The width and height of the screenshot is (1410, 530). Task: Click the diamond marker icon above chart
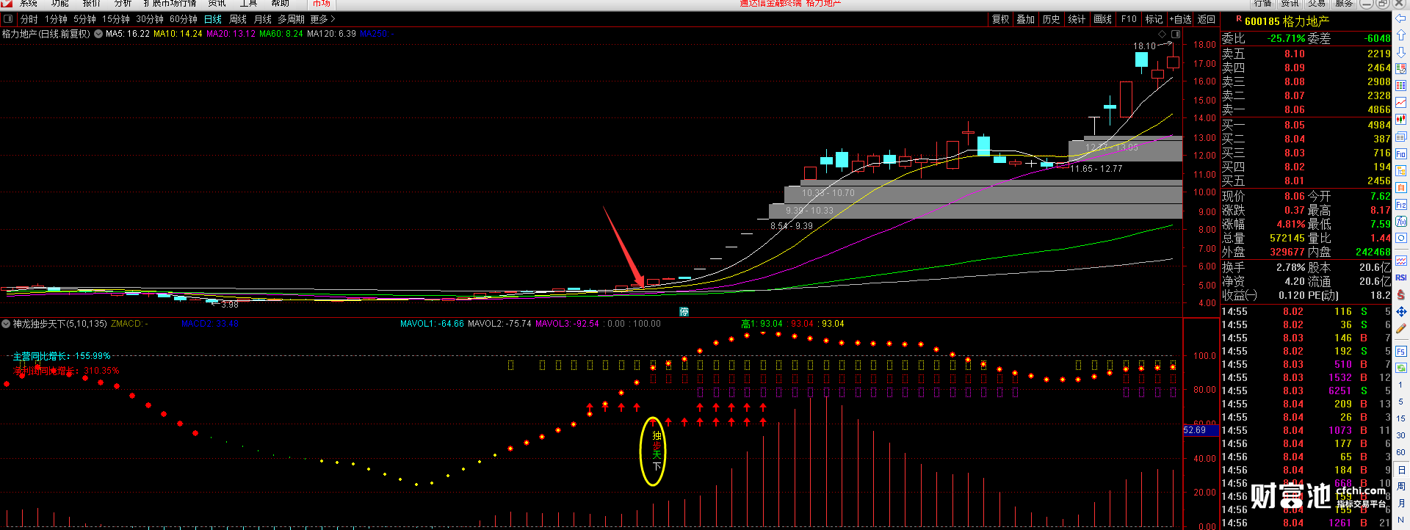coord(1162,35)
